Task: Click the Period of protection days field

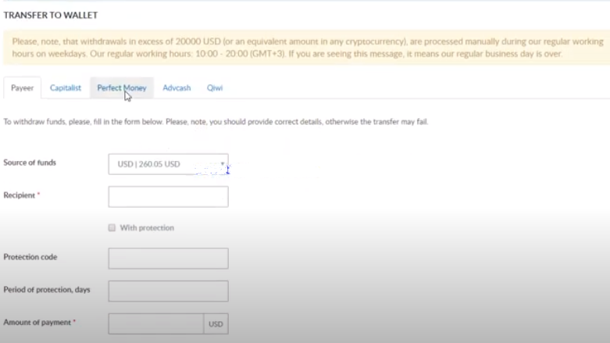Action: 169,291
